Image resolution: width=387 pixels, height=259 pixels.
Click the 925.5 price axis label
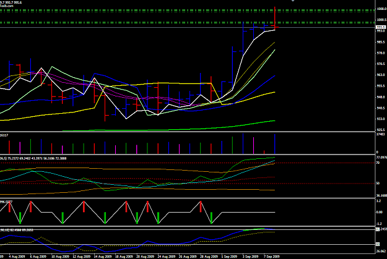382,130
